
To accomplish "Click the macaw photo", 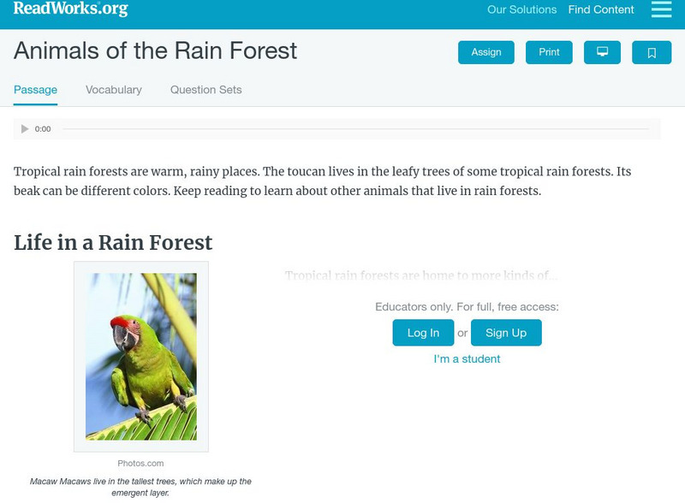I will pyautogui.click(x=141, y=356).
